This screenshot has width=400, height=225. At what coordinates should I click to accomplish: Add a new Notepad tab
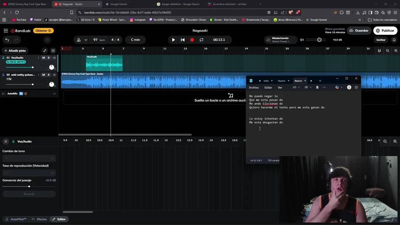click(320, 81)
